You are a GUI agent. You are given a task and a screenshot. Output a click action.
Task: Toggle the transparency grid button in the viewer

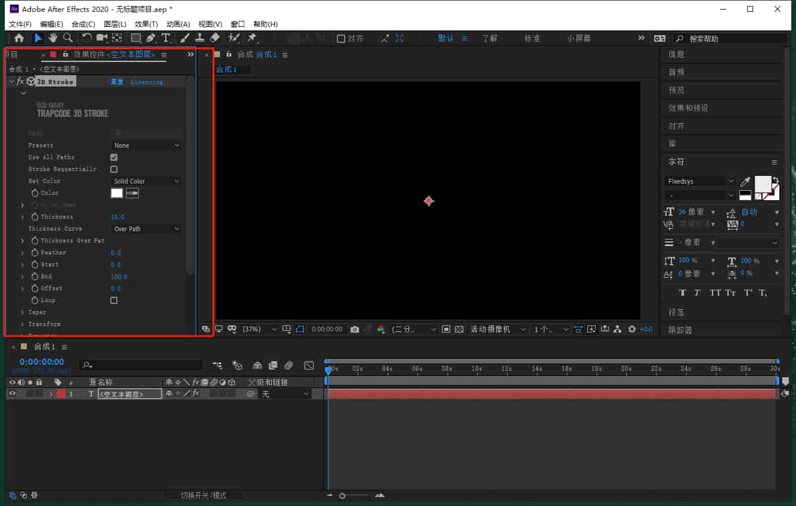coord(459,329)
